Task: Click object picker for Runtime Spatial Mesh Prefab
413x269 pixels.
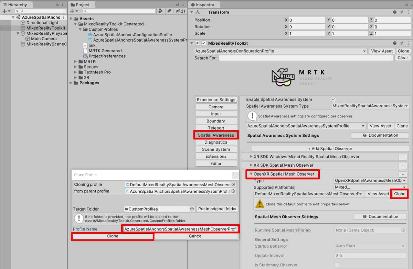Action: point(404,230)
